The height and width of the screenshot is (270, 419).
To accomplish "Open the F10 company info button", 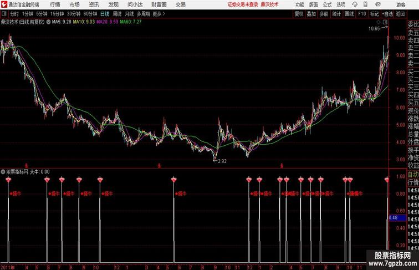I will click(362, 14).
